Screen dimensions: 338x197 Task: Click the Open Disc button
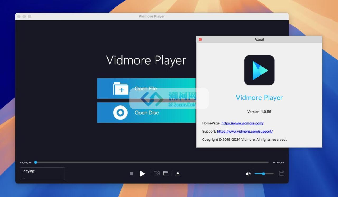pos(147,113)
